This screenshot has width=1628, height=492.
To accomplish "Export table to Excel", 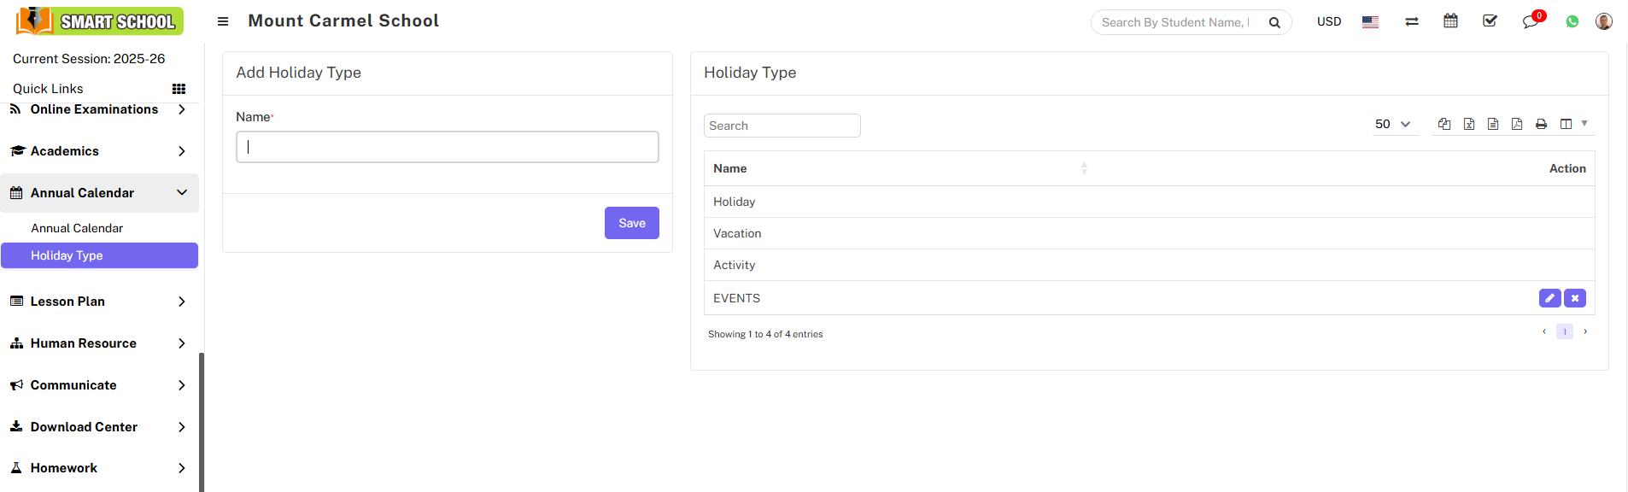I will [x=1469, y=125].
